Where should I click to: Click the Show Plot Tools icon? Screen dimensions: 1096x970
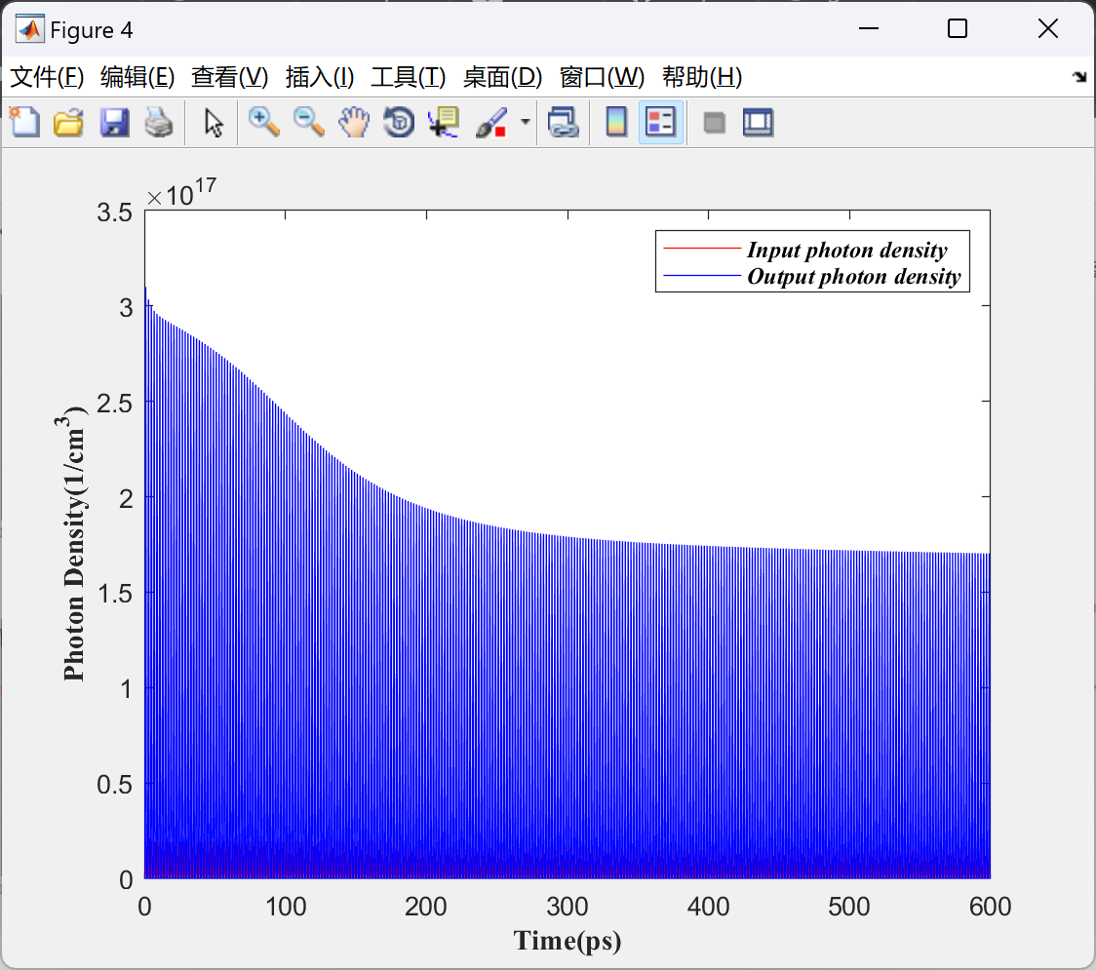tap(758, 122)
